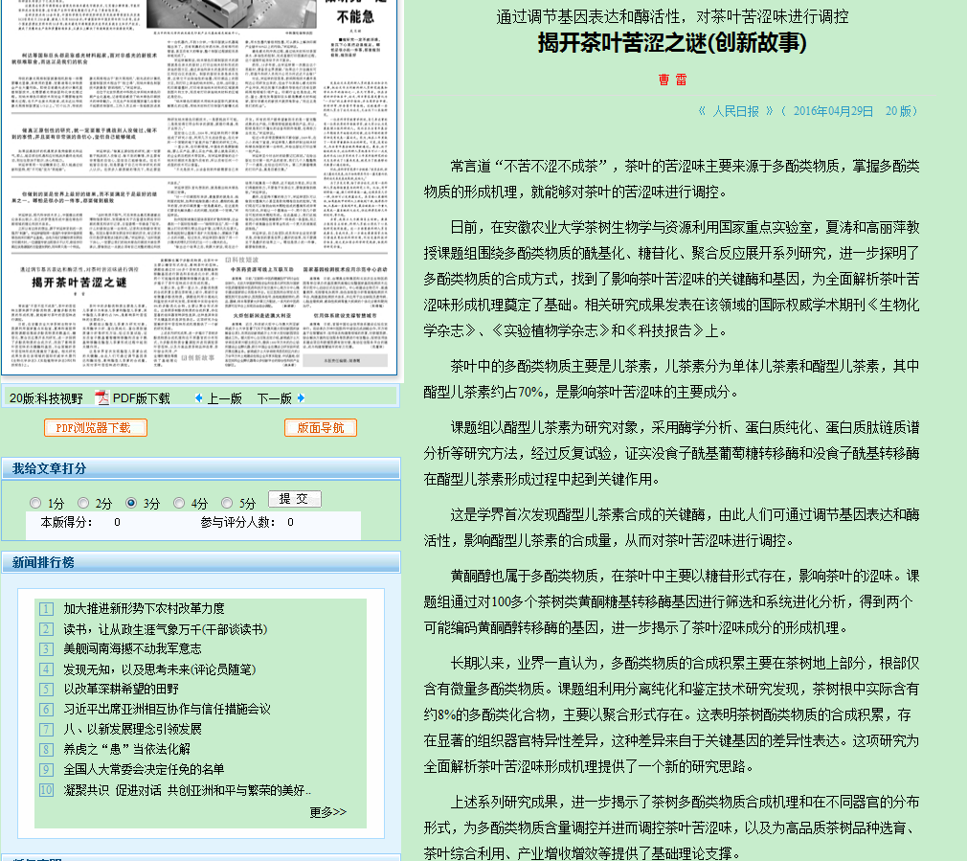Screen dimensions: 967x861
Task: Open article 美舰闯南海撼不动我军意志
Action: pos(132,649)
